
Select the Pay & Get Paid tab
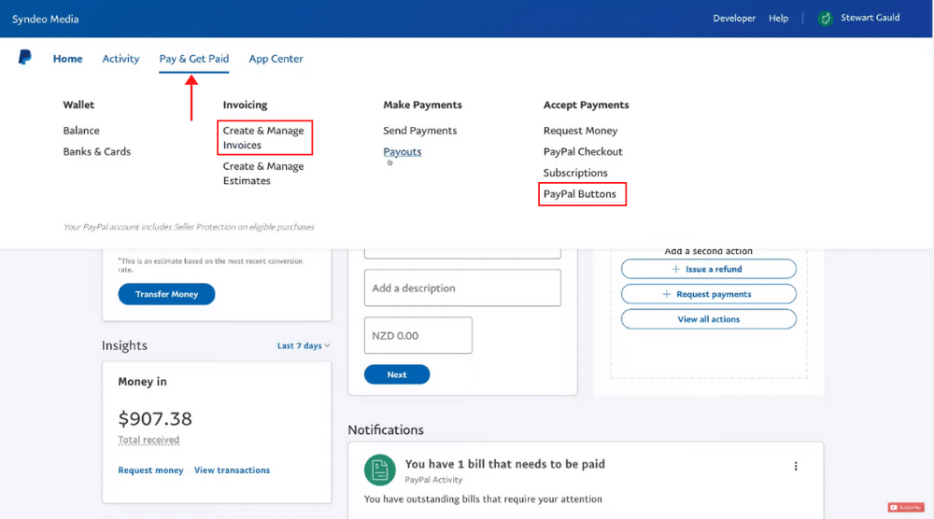tap(193, 58)
